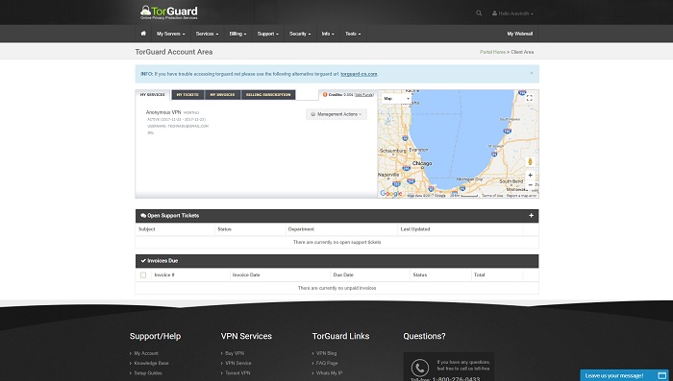Screen dimensions: 673x381
Task: Switch to the My Invoices tab
Action: tap(222, 95)
